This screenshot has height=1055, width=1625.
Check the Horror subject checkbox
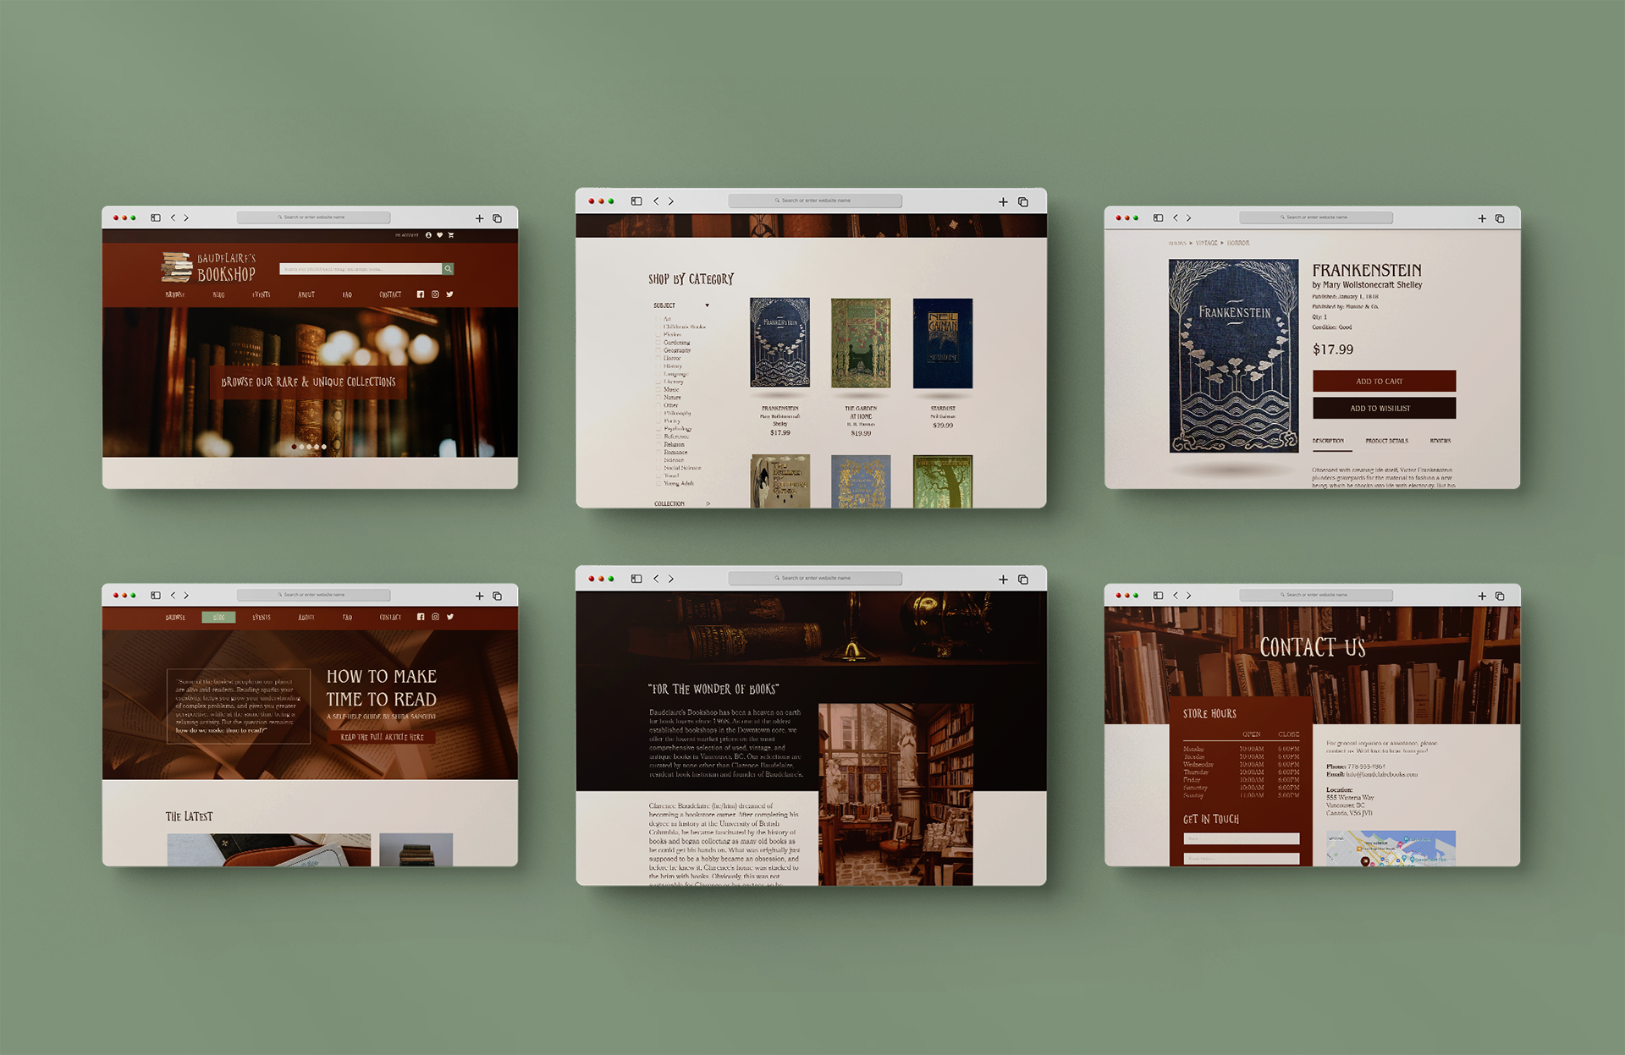tap(658, 358)
